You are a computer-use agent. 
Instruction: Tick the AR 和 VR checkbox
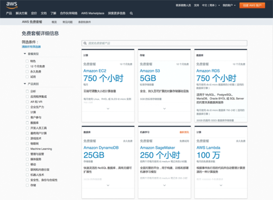[x=27, y=102]
